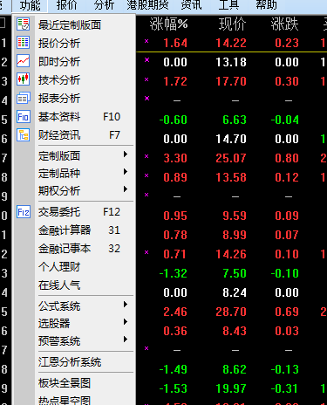327x405 pixels.
Task: Click the 最近定制版面 icon
Action: coord(23,24)
